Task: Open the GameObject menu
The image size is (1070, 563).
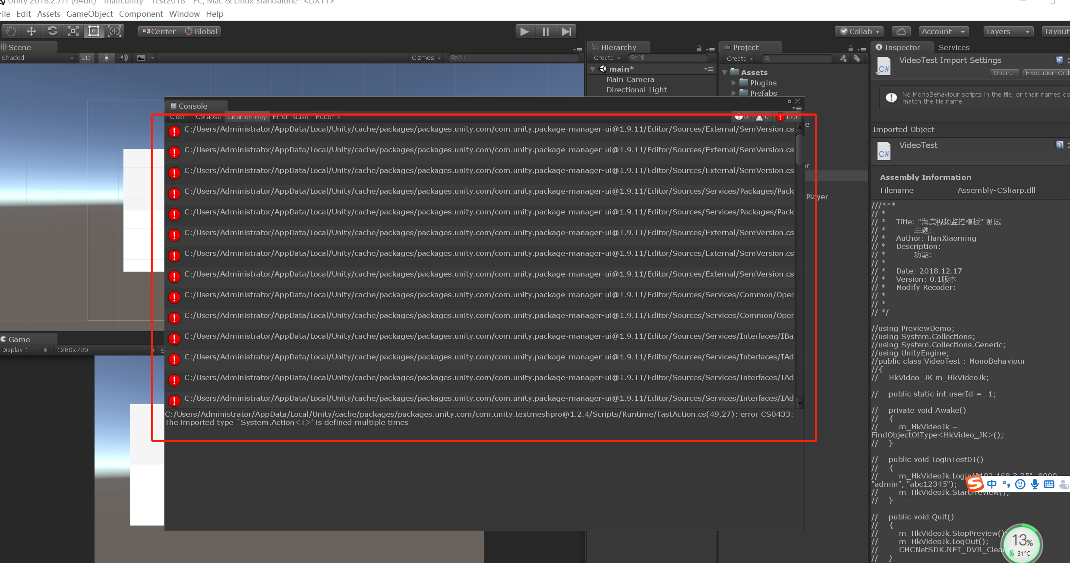Action: [90, 14]
